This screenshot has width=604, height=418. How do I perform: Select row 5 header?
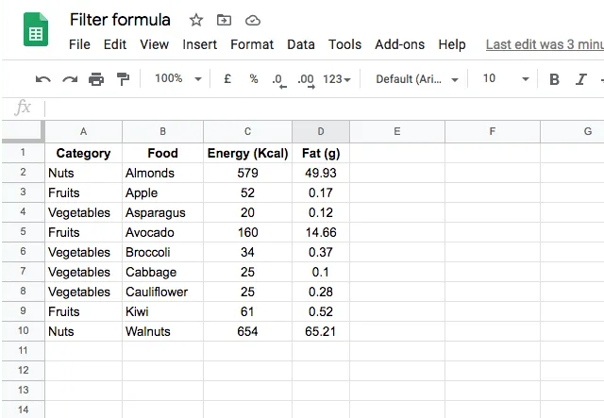[23, 232]
